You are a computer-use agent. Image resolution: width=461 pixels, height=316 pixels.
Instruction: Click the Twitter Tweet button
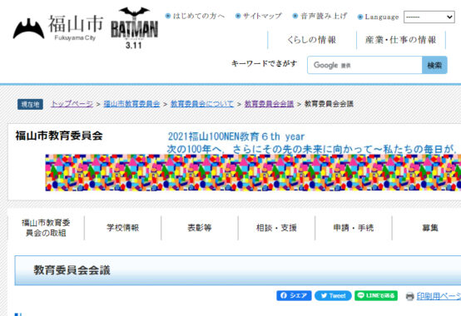(333, 295)
